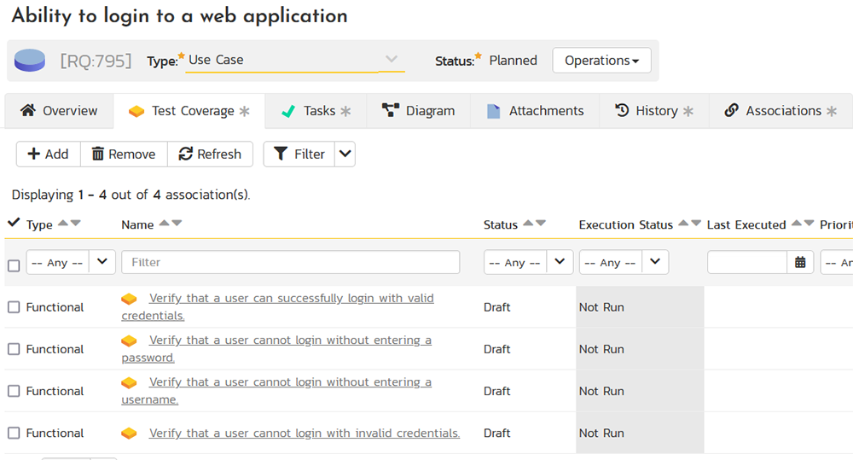
Task: Check the box for valid credentials test
Action: click(x=14, y=307)
